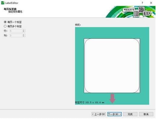This screenshot has width=156, height=119.
Task: Continue with the 下一步(N) button
Action: [x=114, y=114]
